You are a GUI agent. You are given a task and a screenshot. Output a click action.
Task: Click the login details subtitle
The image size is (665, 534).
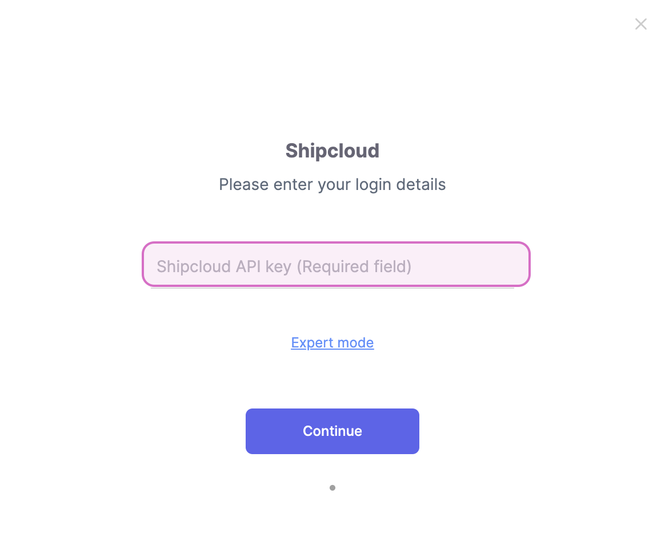332,185
